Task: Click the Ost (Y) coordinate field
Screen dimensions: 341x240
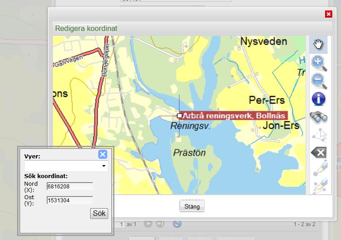Action: (x=70, y=200)
